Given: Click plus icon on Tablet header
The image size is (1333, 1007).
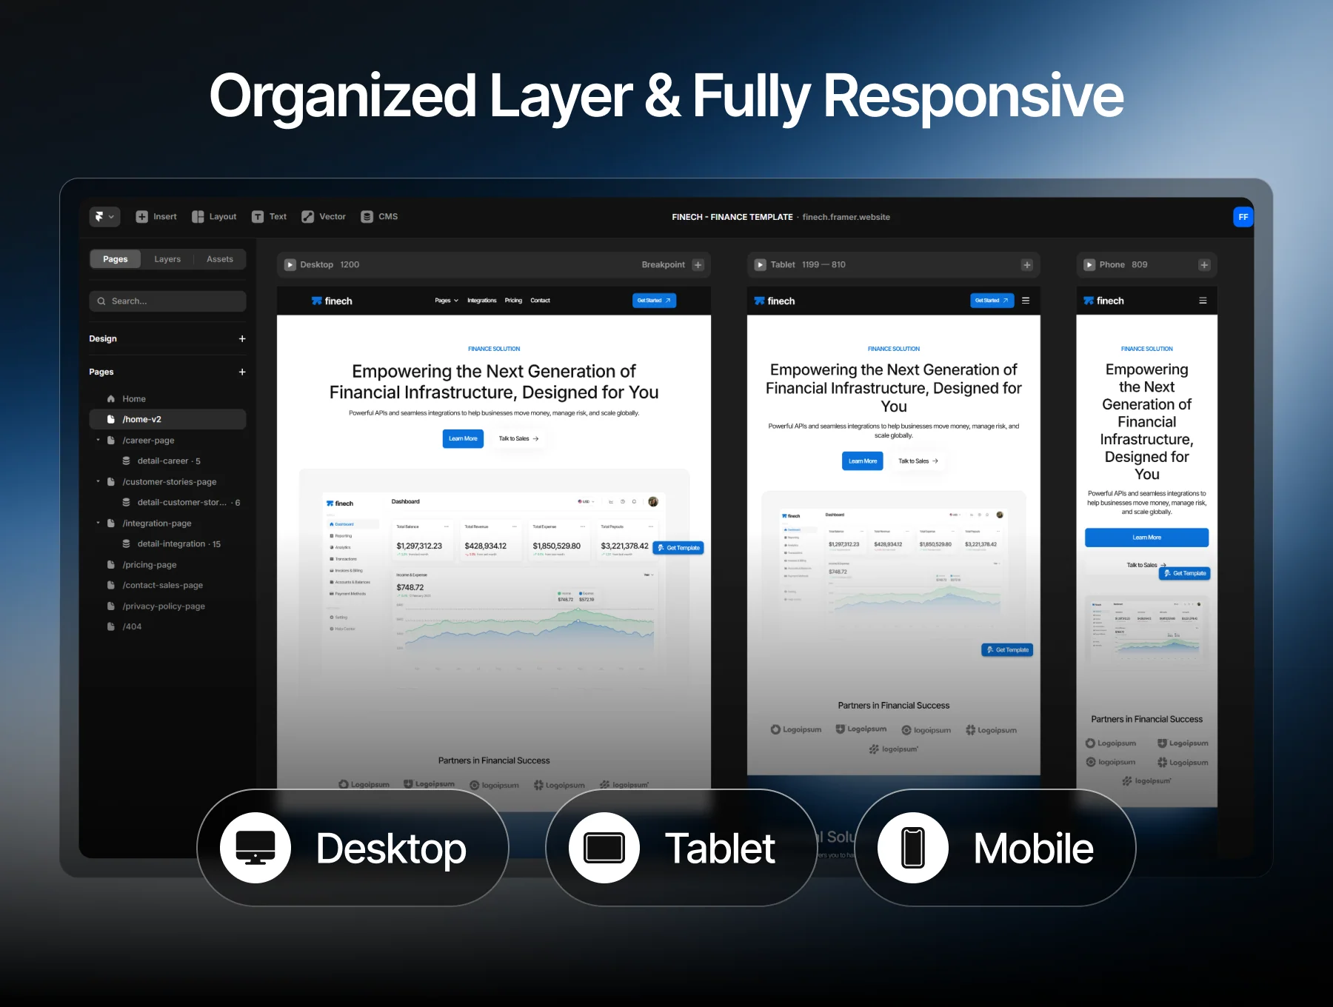Looking at the screenshot, I should pyautogui.click(x=1027, y=264).
